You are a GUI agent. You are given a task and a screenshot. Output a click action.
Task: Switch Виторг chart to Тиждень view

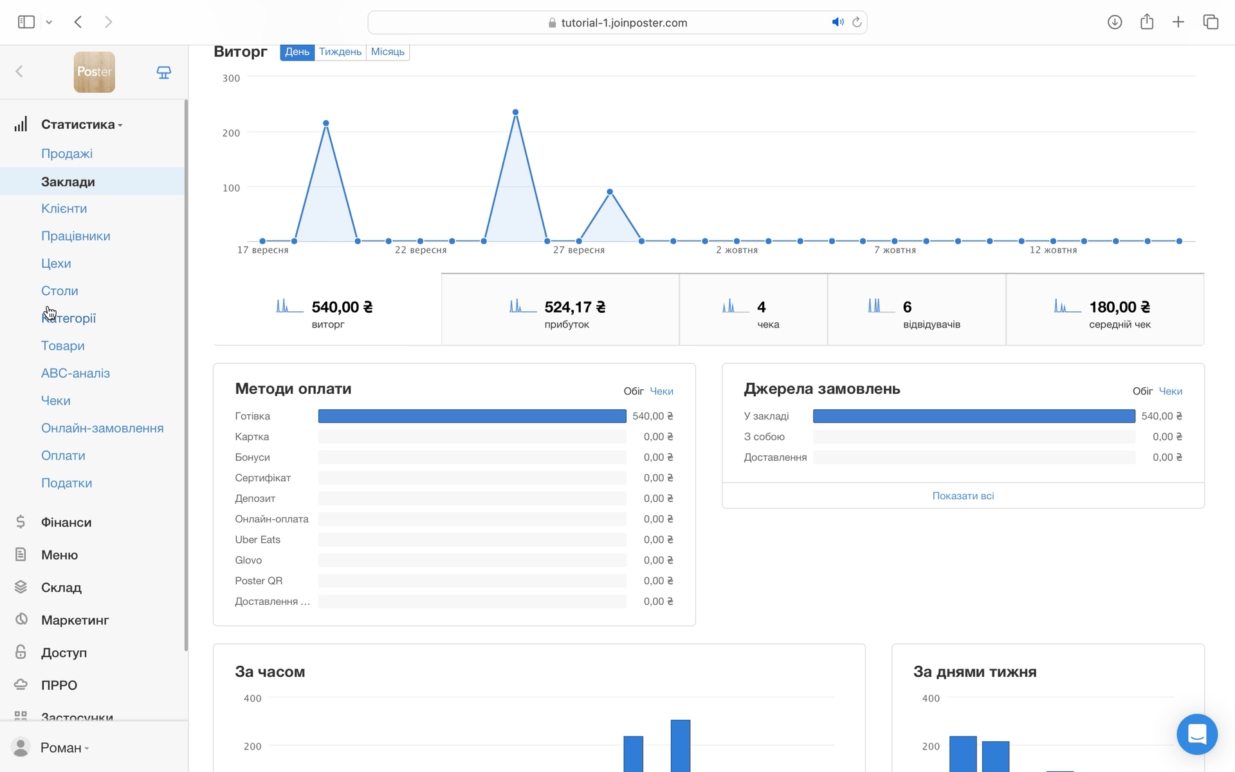pyautogui.click(x=340, y=51)
